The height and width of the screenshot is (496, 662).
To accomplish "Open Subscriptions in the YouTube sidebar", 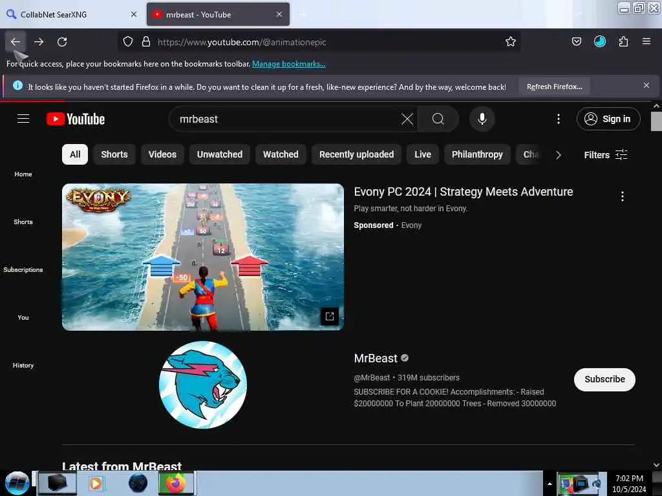I will (x=23, y=269).
